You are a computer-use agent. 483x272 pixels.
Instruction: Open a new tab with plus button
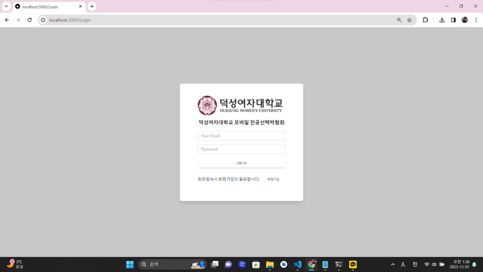pos(92,6)
